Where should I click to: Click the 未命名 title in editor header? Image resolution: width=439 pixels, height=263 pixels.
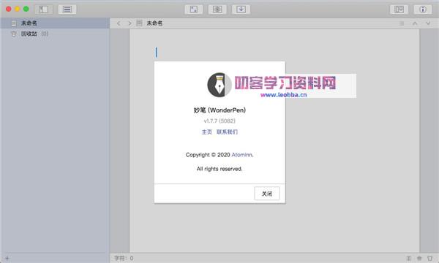point(154,23)
